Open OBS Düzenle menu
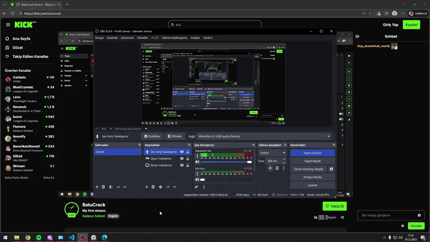The image size is (430, 242). (112, 38)
